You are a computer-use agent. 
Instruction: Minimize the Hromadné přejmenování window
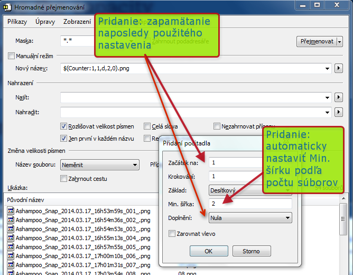point(303,5)
